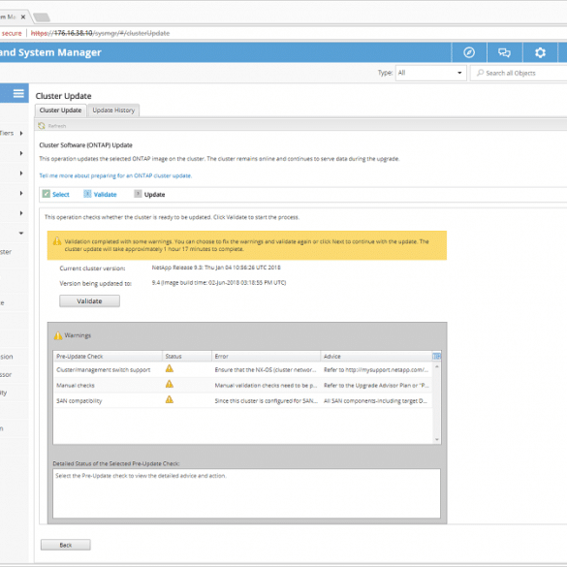Screen dimensions: 567x567
Task: Sort by Status column header
Action: (187, 356)
